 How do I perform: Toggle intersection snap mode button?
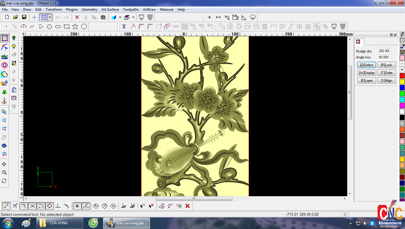pyautogui.click(x=32, y=206)
